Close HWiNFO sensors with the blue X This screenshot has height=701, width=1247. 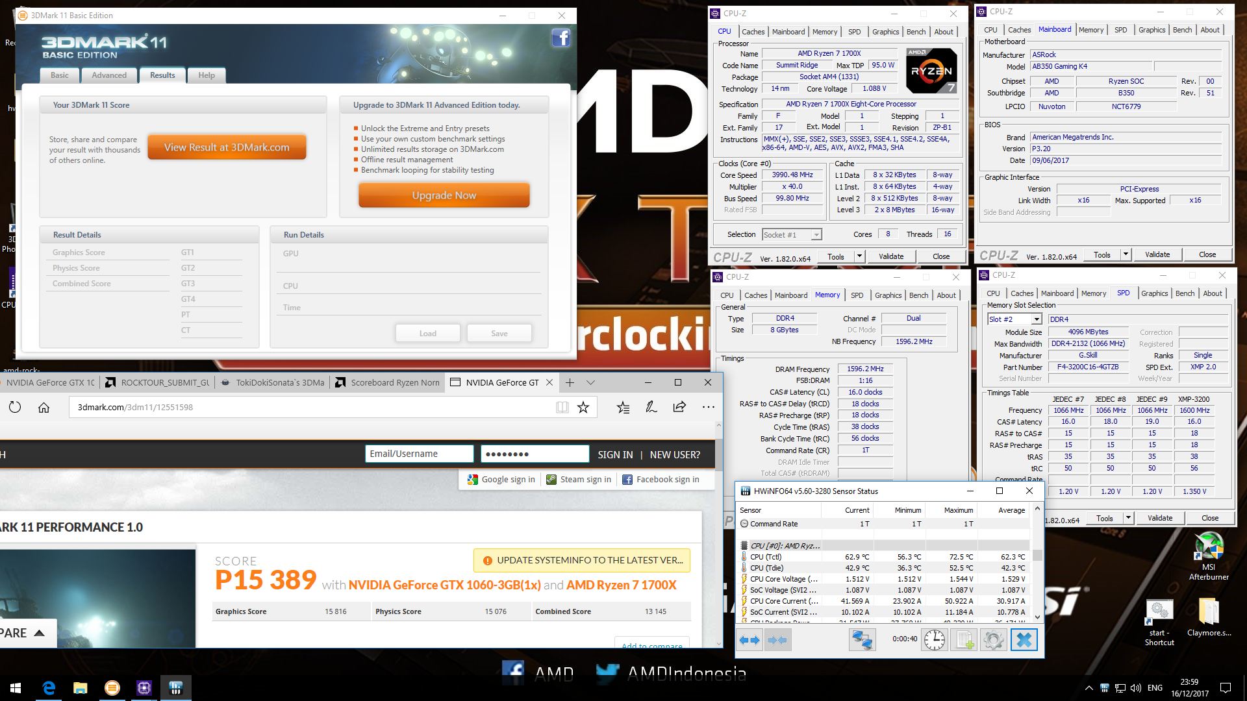pyautogui.click(x=1024, y=640)
